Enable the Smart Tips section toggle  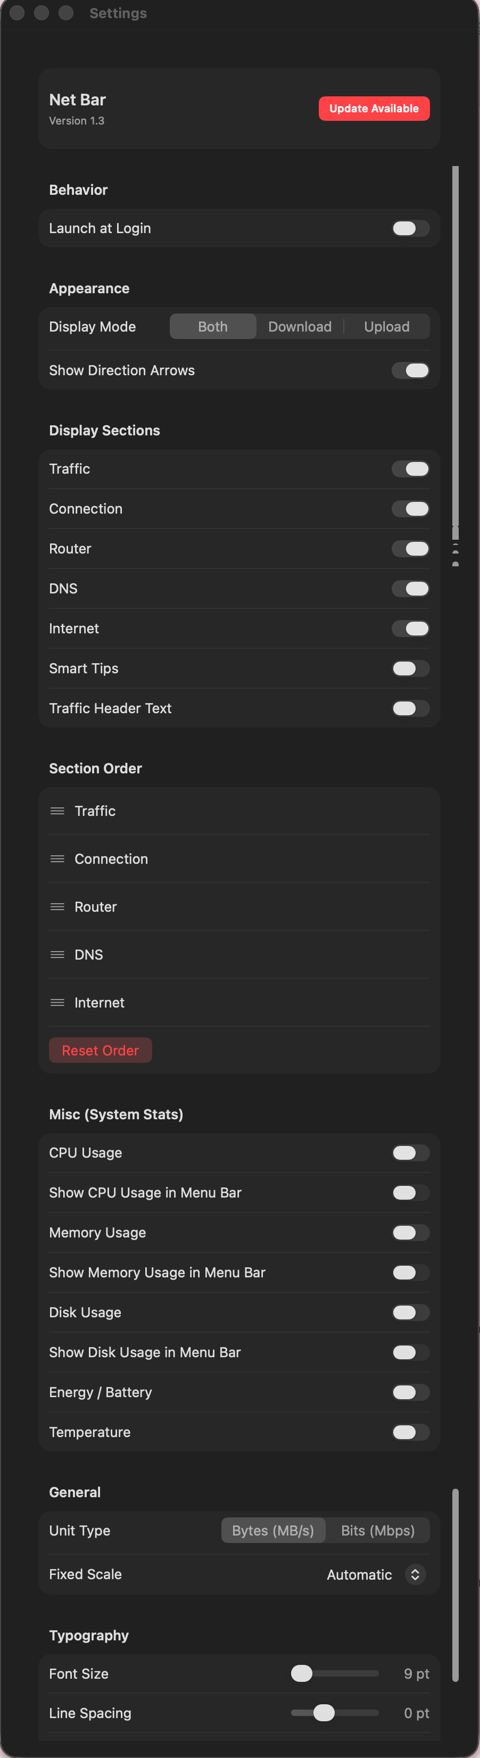410,668
